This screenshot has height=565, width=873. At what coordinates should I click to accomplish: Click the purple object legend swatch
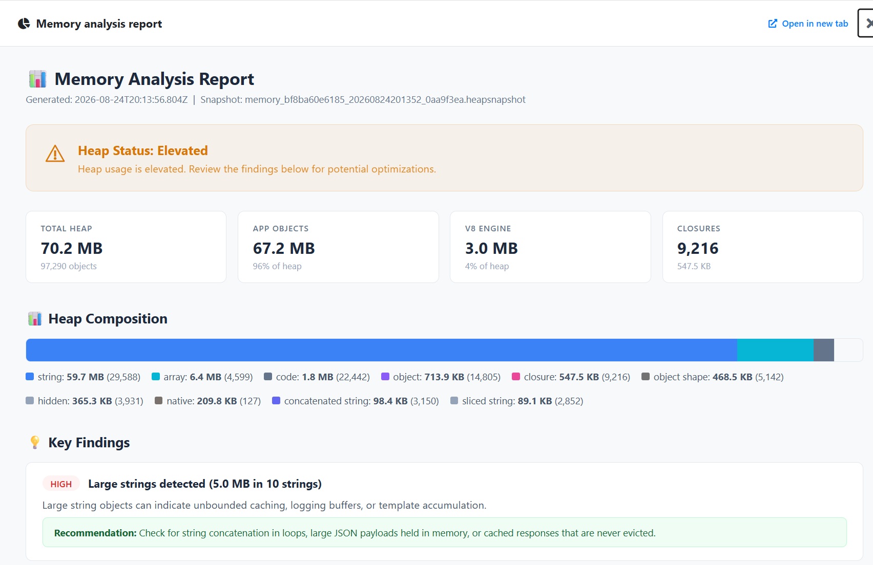point(385,377)
